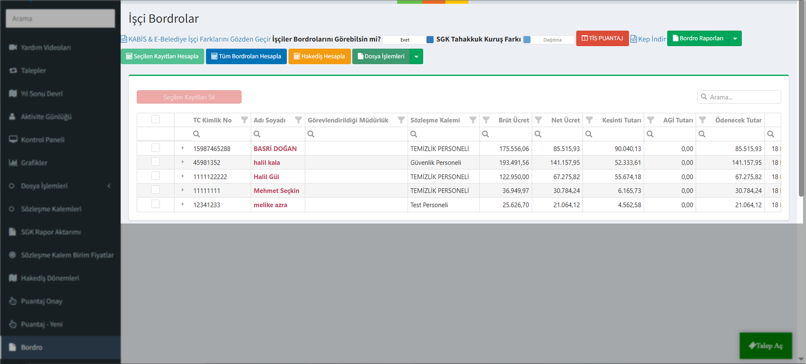
Task: Click the filter icon on Adı Soyadı column
Action: 298,120
